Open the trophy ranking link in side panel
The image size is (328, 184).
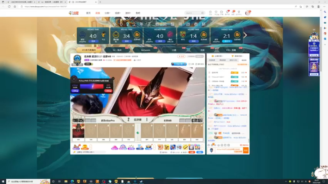[237, 56]
